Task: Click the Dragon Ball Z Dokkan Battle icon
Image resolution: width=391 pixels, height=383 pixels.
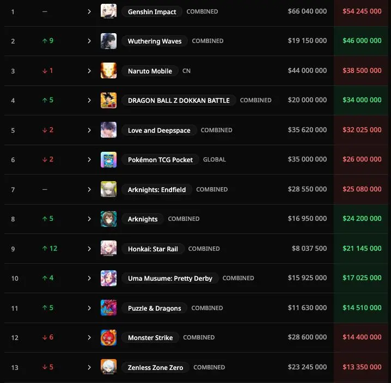Action: (x=108, y=100)
